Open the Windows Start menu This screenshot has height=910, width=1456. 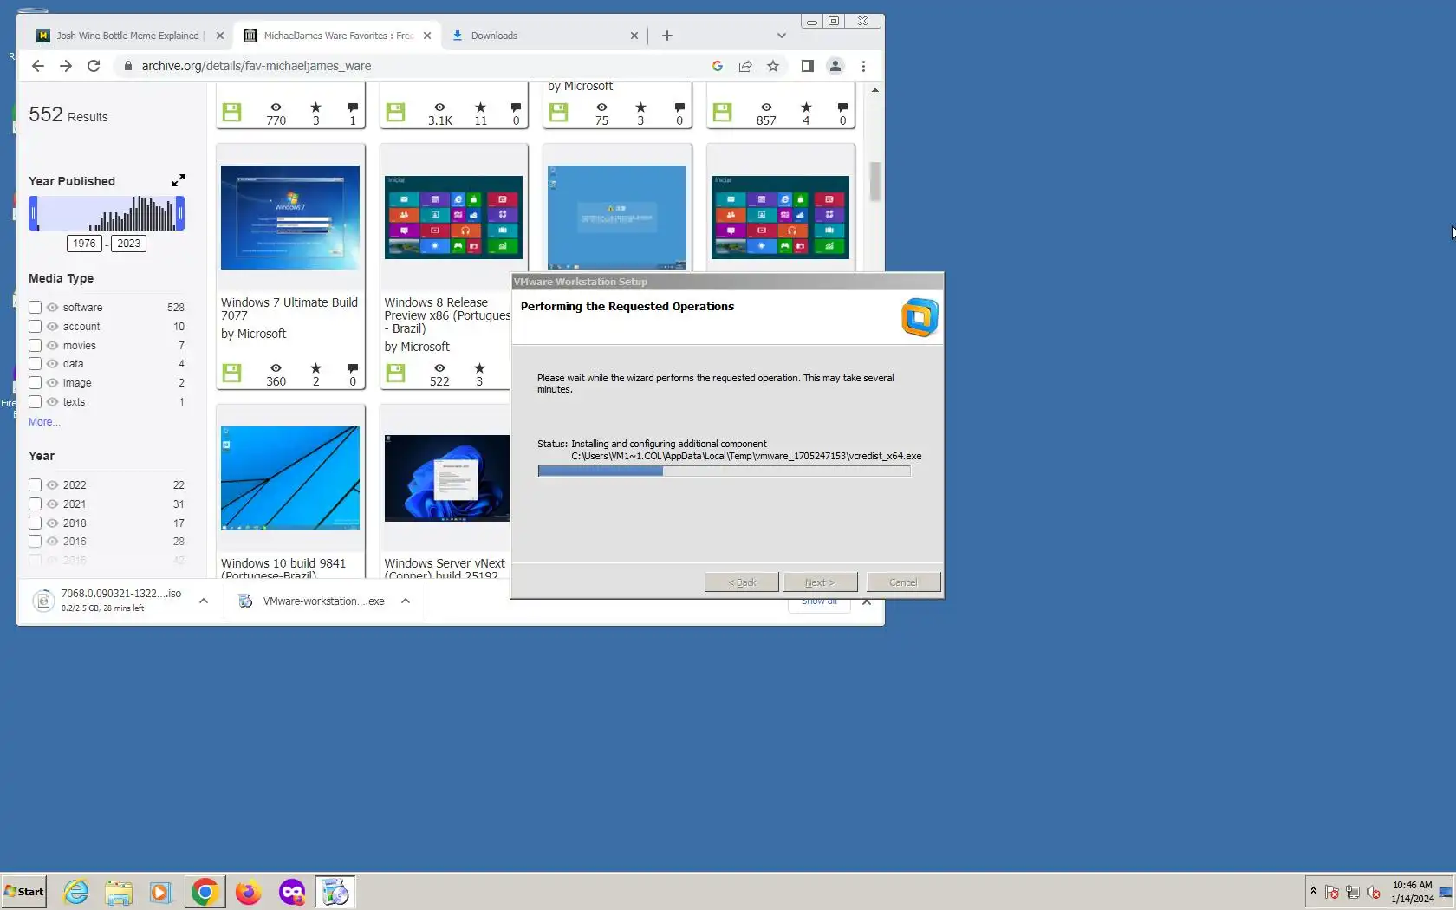[x=24, y=892]
